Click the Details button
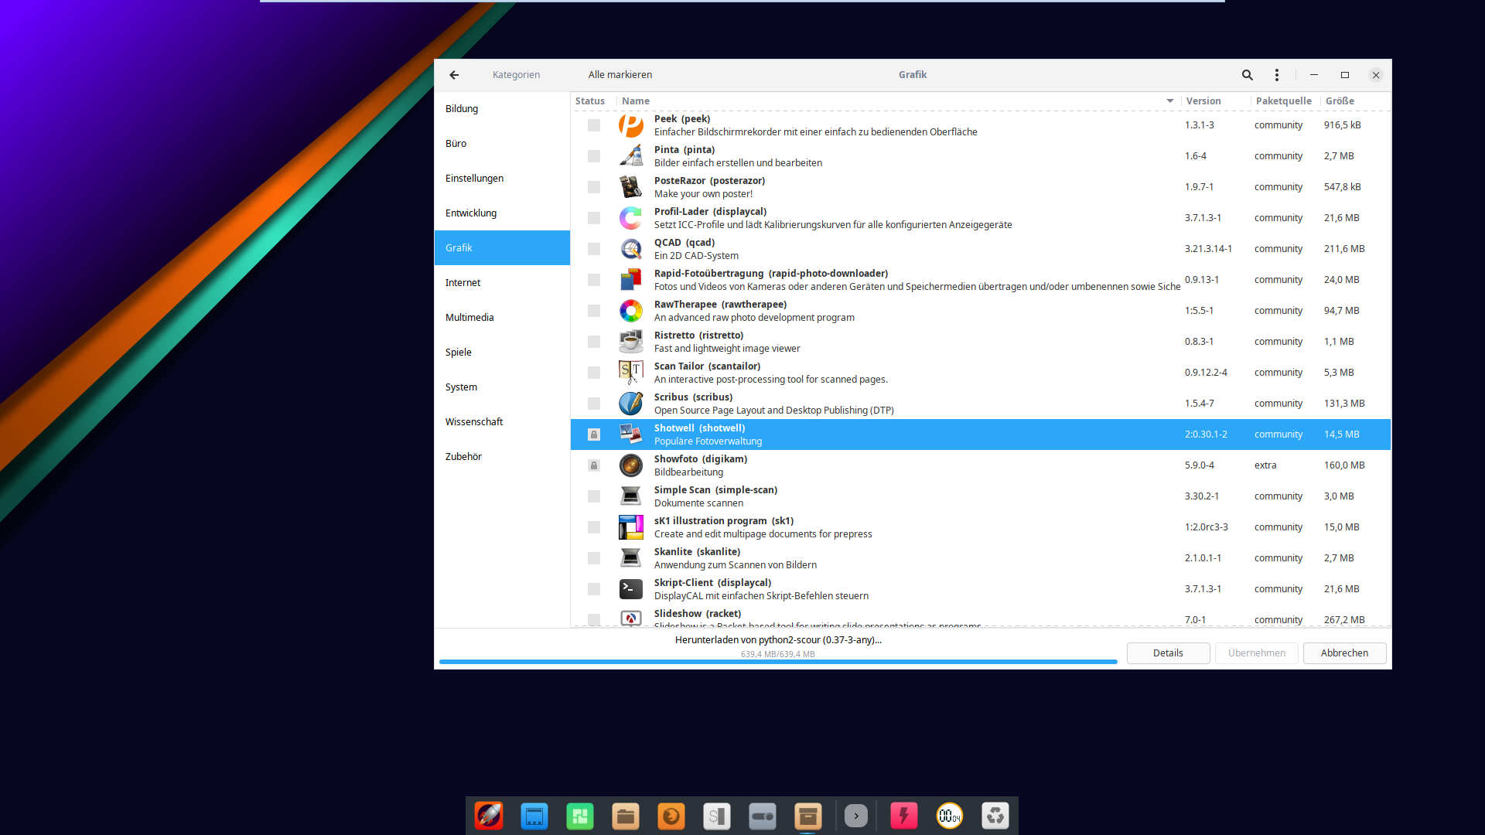The height and width of the screenshot is (835, 1485). pos(1168,653)
